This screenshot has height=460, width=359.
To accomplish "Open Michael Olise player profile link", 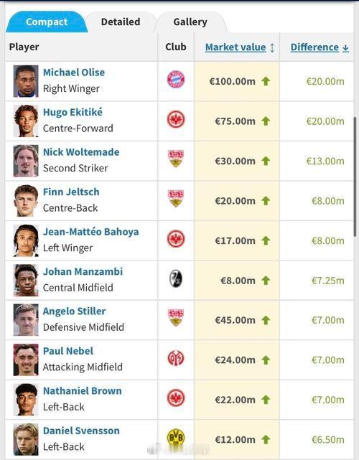I will pyautogui.click(x=74, y=72).
